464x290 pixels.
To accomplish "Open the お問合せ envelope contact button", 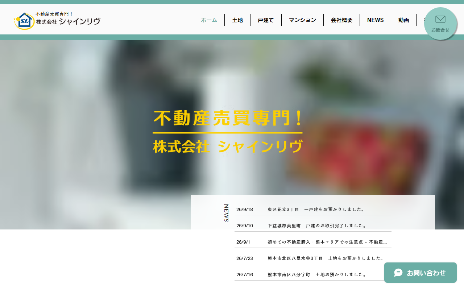I will click(x=440, y=24).
